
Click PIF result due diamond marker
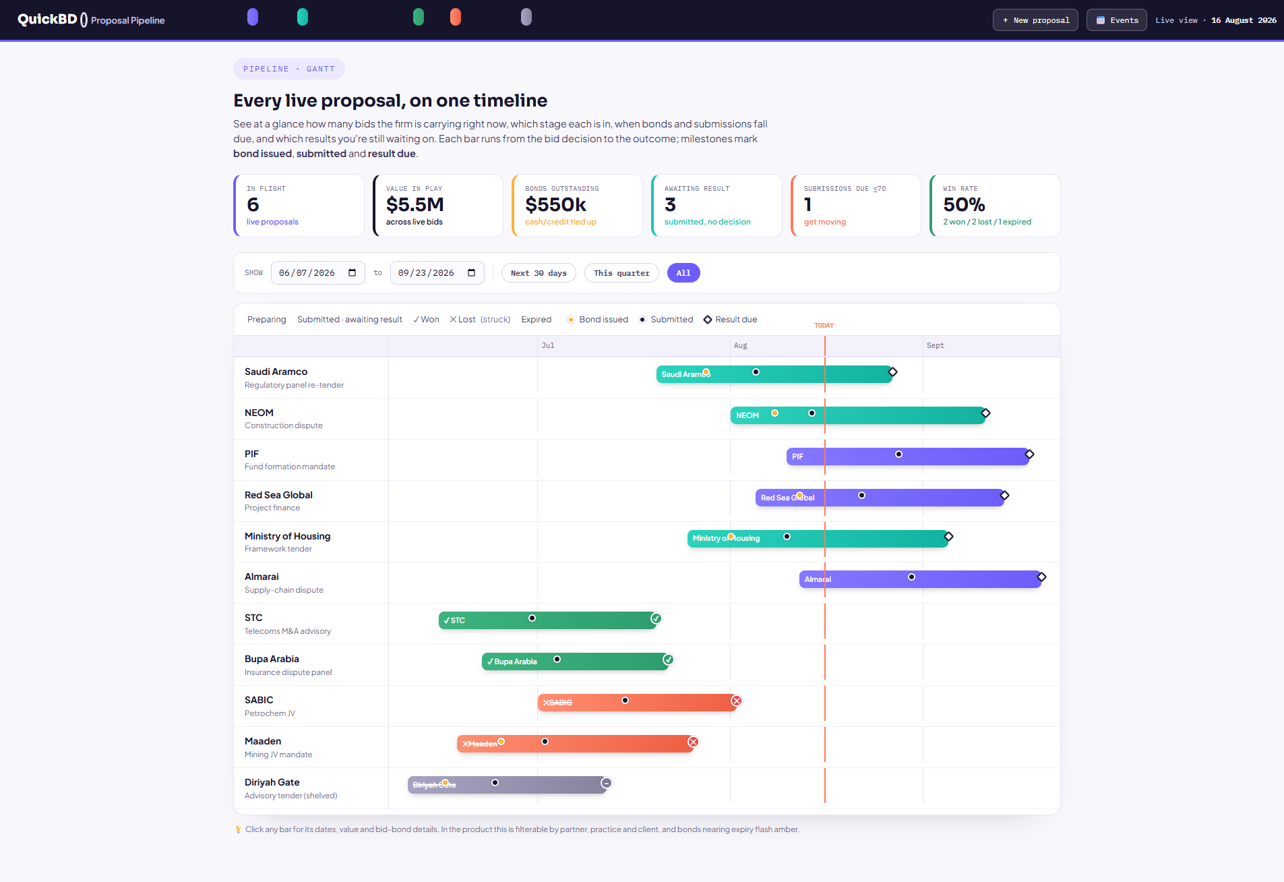tap(1029, 454)
